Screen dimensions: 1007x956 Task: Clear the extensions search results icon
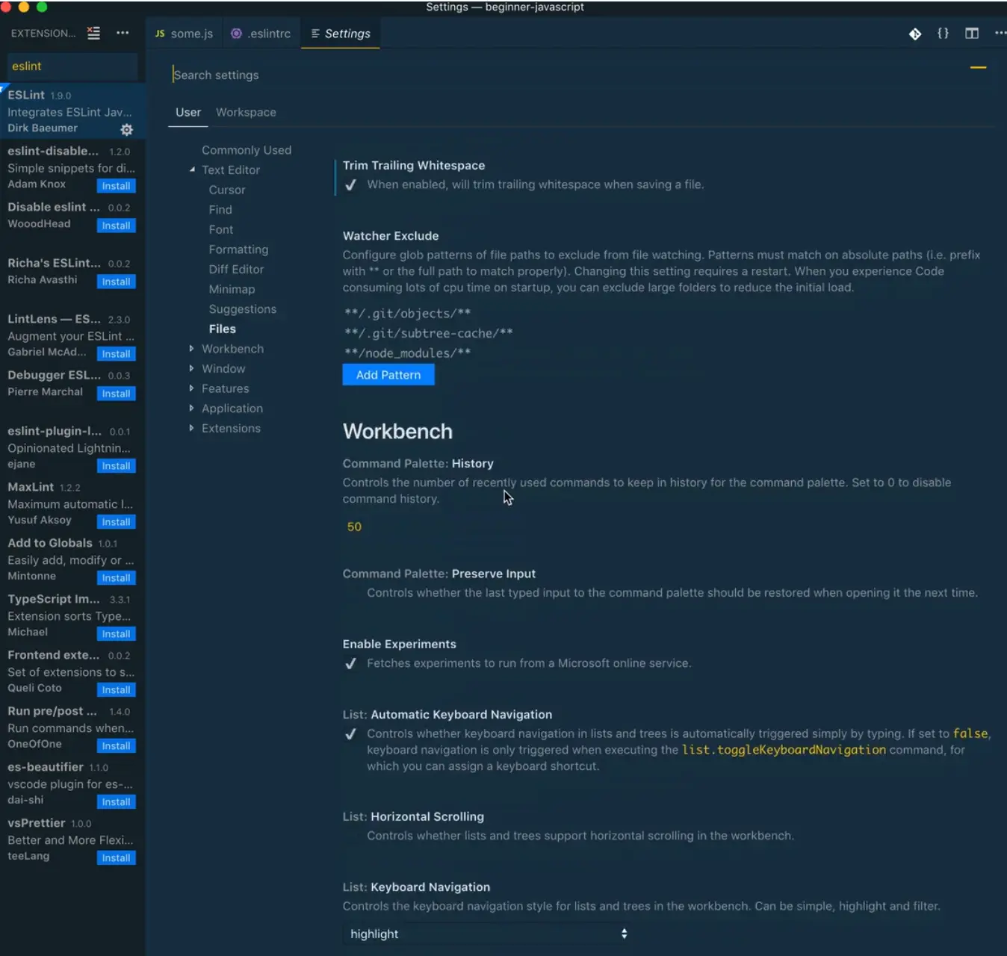click(93, 34)
